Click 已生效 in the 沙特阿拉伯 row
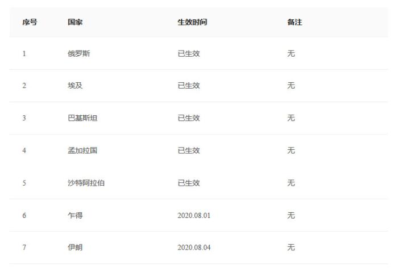Viewport: 398px width, 273px height. (189, 183)
